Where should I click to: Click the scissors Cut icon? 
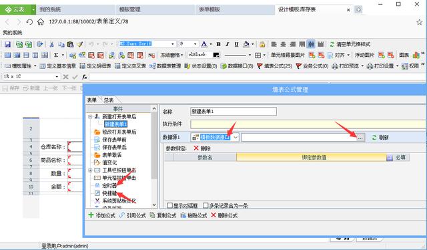coord(51,44)
